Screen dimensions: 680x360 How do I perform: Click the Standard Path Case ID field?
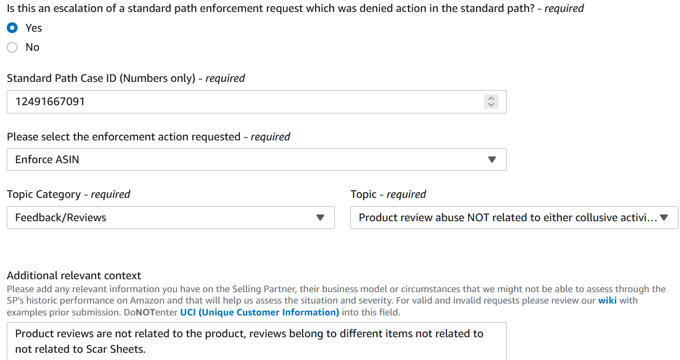click(x=256, y=102)
